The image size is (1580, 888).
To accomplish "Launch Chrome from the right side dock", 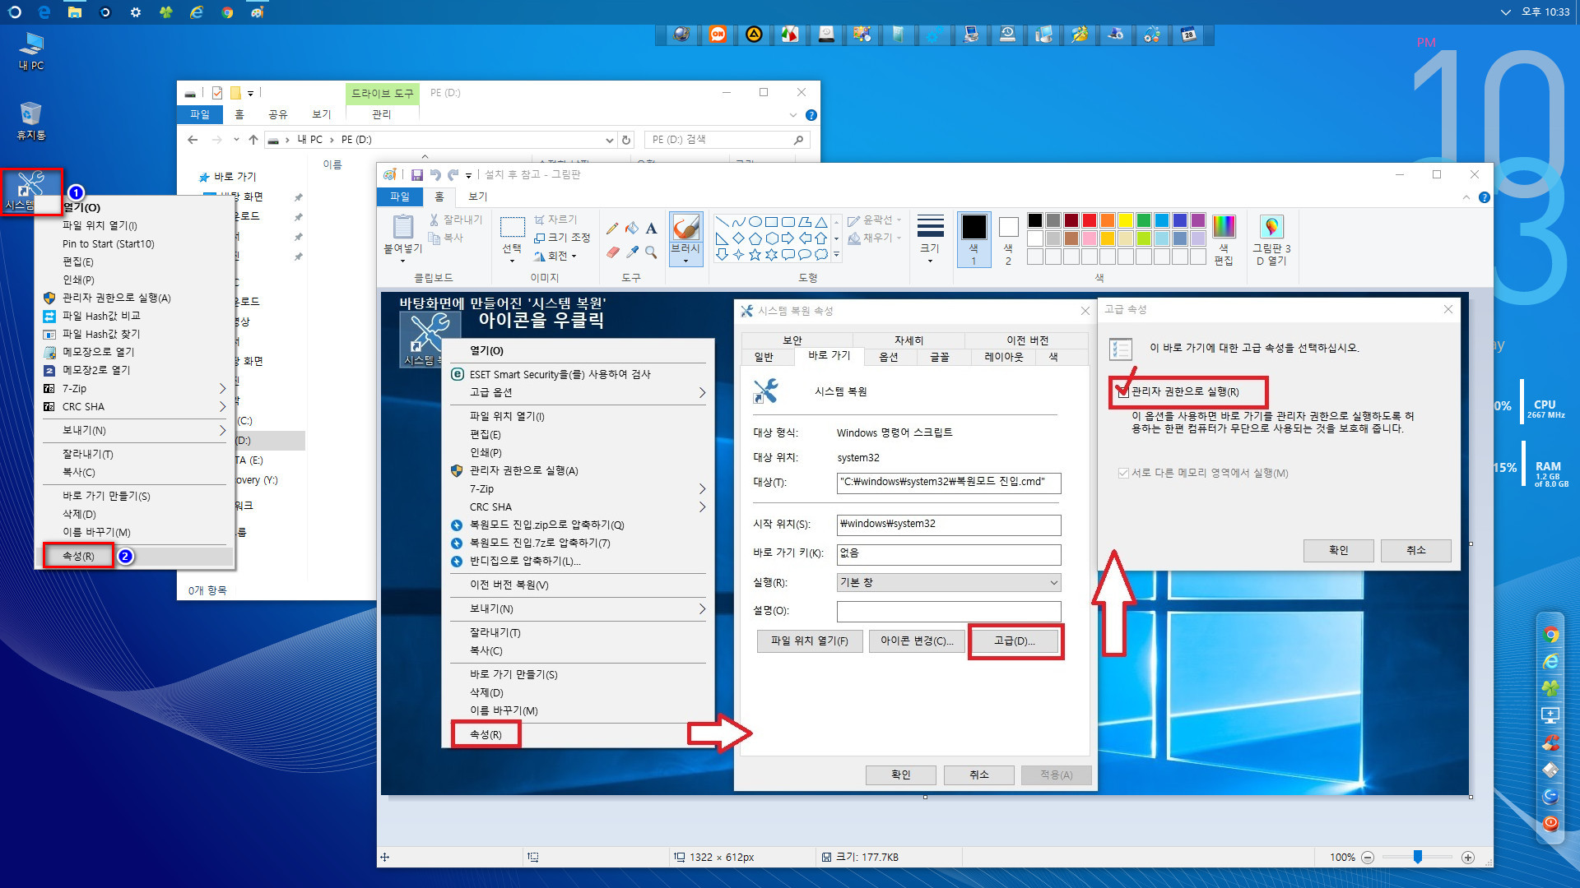I will 1551,635.
